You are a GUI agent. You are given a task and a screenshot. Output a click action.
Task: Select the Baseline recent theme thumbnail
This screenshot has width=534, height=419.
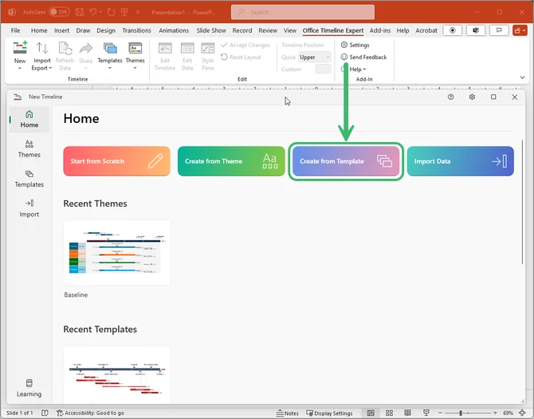(x=117, y=252)
